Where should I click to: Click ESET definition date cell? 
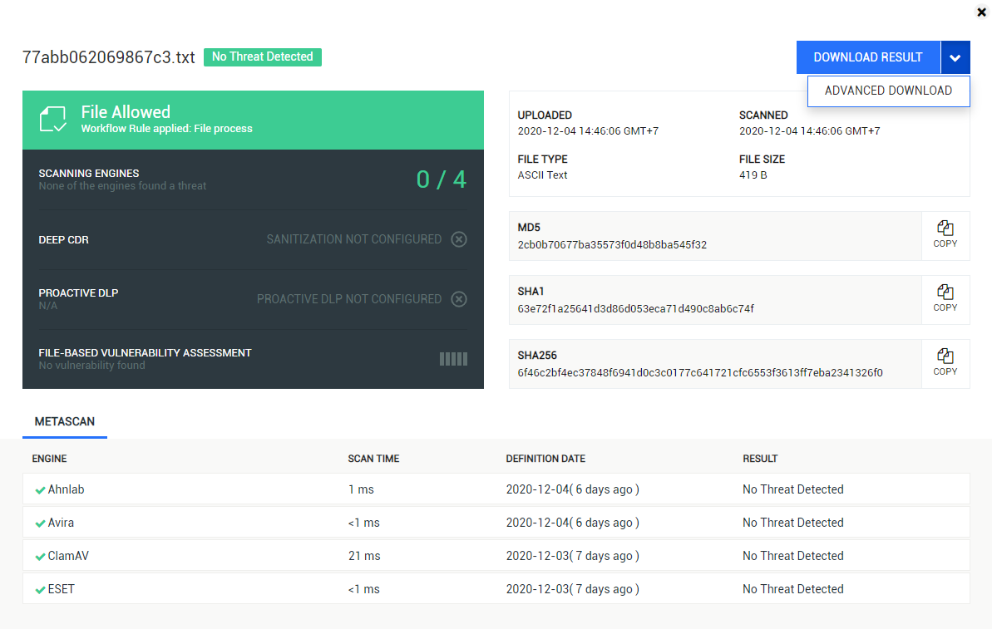(x=573, y=589)
